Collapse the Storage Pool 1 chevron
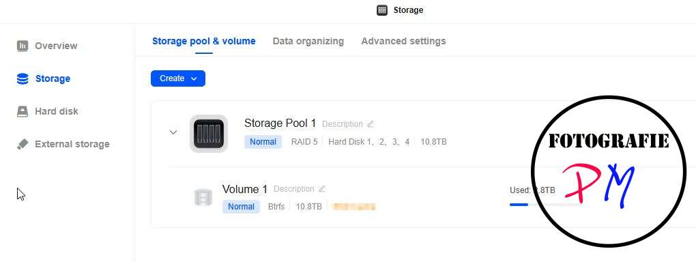 point(173,132)
